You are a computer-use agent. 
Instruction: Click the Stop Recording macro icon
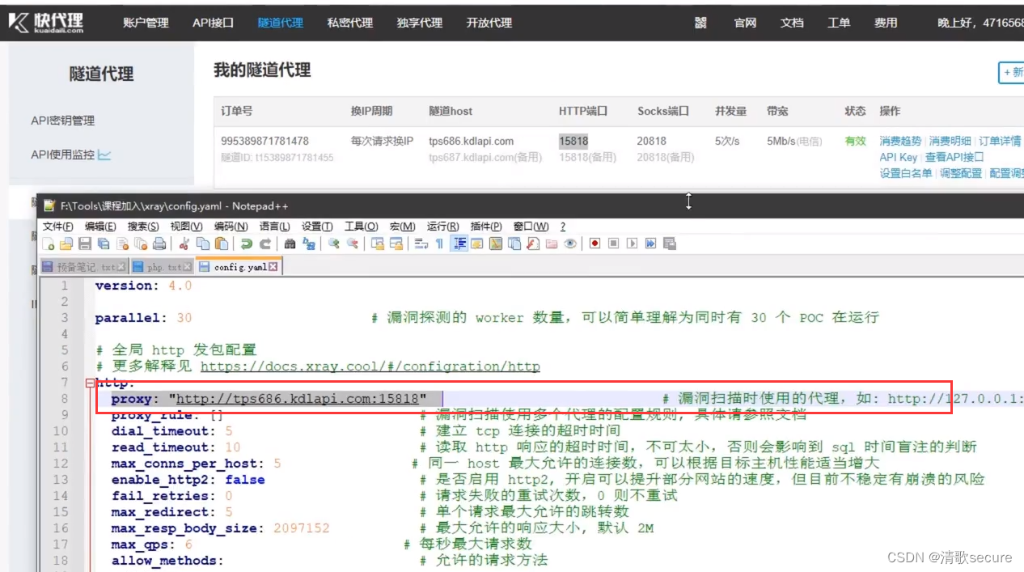(x=613, y=244)
